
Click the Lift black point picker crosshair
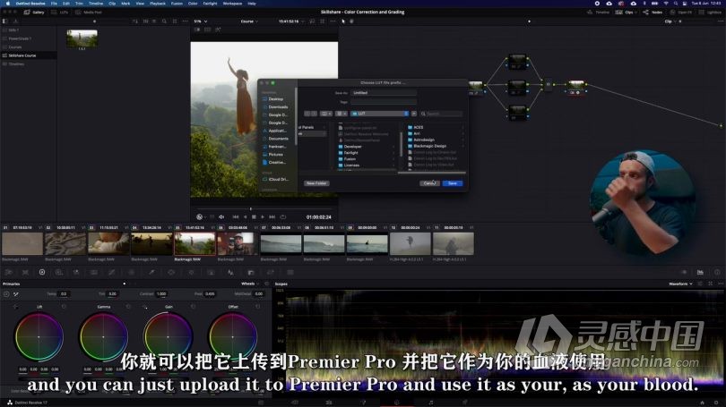(x=15, y=307)
